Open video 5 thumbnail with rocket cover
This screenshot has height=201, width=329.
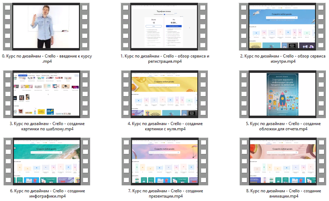point(283,93)
